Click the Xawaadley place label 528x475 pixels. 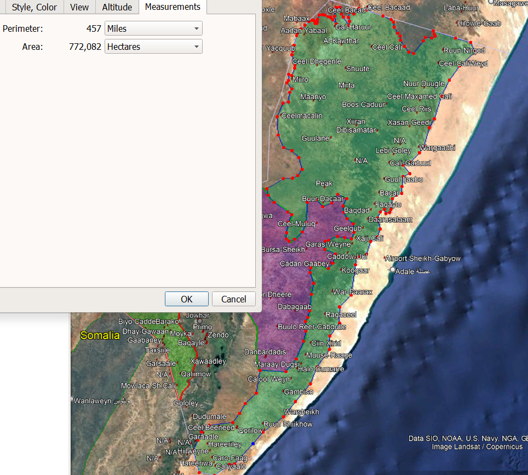pyautogui.click(x=208, y=361)
